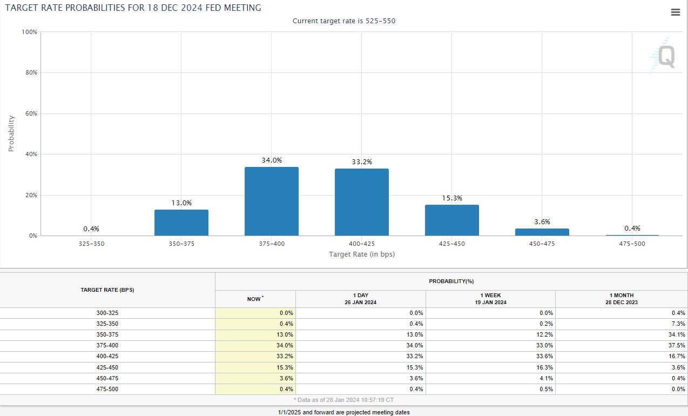Select the highlighted NOW cell showing 34.0%
This screenshot has width=688, height=416.
tap(255, 346)
